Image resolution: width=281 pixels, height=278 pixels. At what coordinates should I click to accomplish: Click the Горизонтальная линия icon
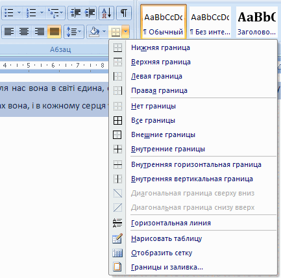pyautogui.click(x=117, y=223)
